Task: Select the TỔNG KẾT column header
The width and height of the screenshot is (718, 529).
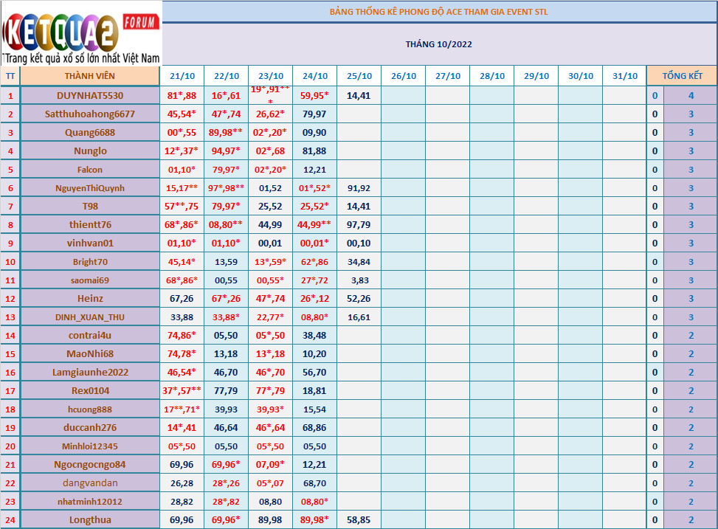Action: click(x=682, y=76)
